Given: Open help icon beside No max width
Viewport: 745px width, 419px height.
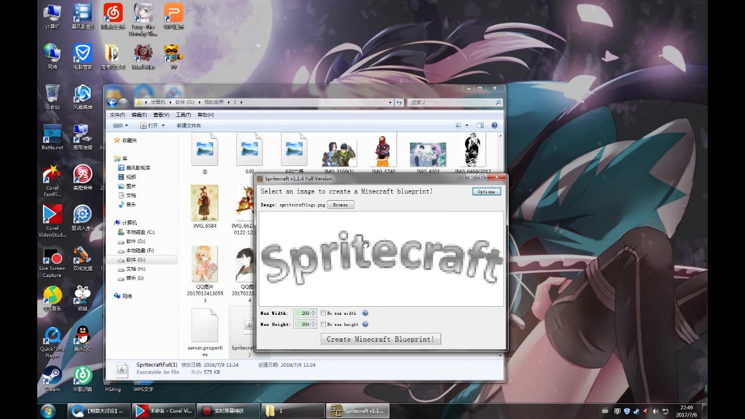Looking at the screenshot, I should [365, 313].
